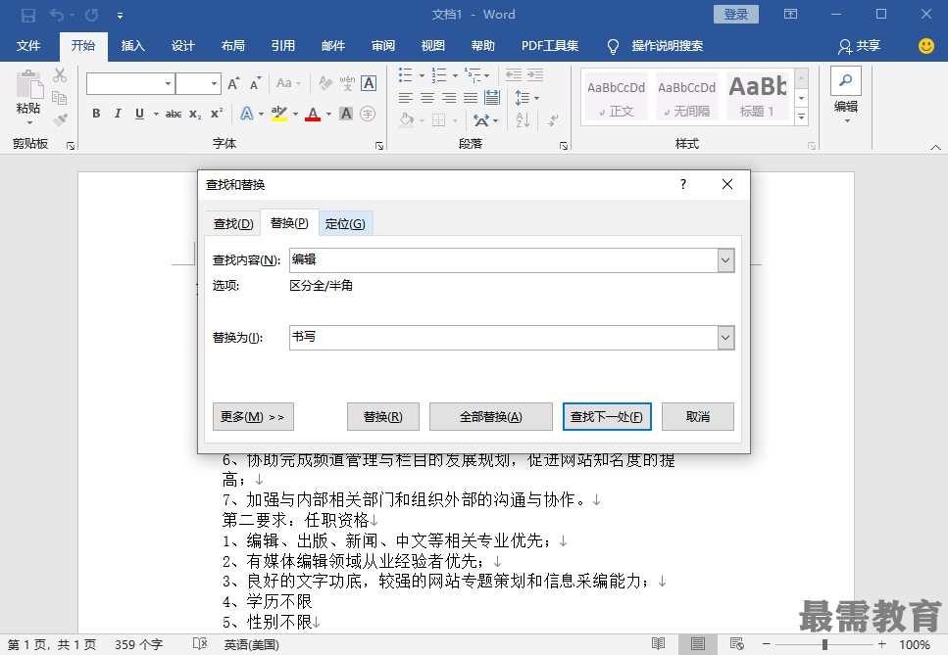Switch to the 查找(D) Find tab

pos(233,224)
